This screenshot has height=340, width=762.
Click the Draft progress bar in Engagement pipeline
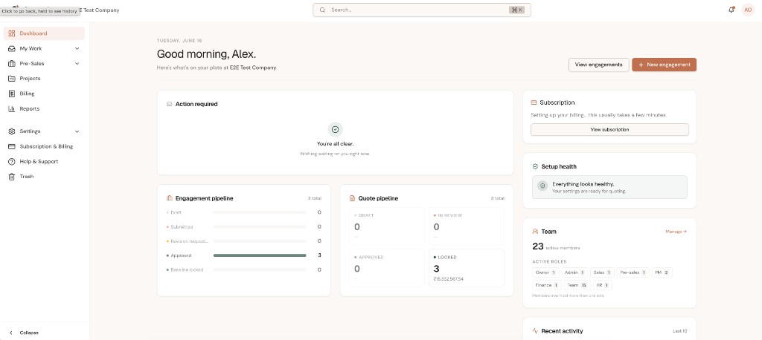pos(260,212)
